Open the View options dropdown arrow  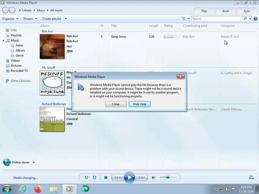[189, 19]
